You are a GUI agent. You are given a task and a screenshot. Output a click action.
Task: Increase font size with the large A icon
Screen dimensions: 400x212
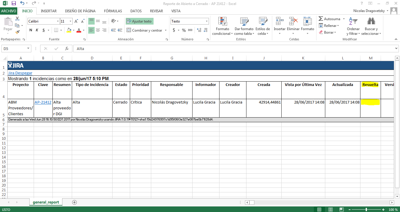tap(76, 21)
